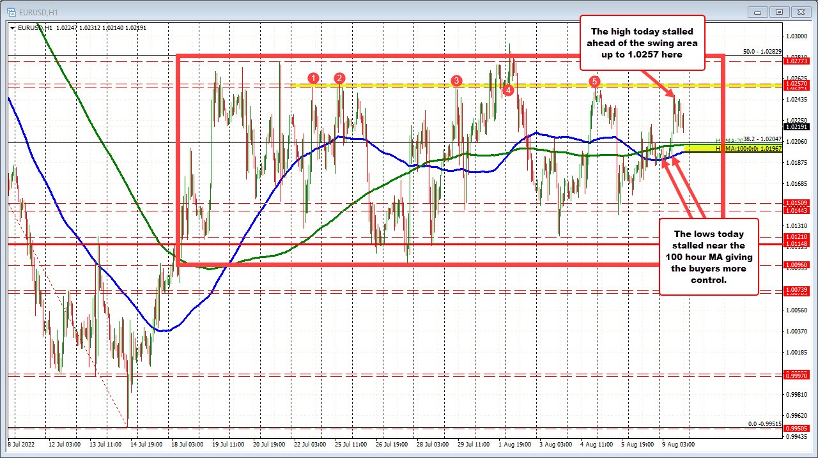The image size is (818, 458).
Task: Select the red circled marker numbered 4
Action: [x=509, y=91]
